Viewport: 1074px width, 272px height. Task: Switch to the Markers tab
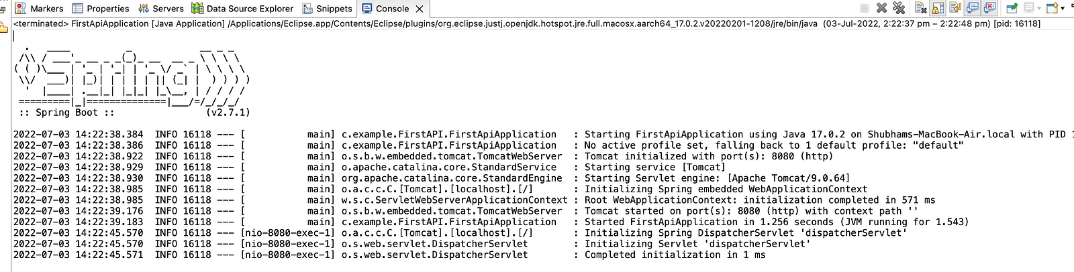pos(39,9)
